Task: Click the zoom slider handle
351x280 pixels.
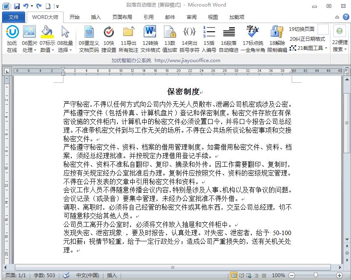Action: click(x=316, y=275)
